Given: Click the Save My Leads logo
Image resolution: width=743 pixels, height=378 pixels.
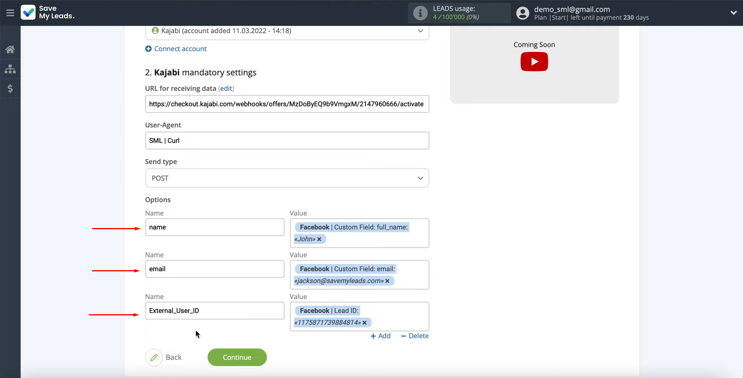Looking at the screenshot, I should click(x=48, y=12).
